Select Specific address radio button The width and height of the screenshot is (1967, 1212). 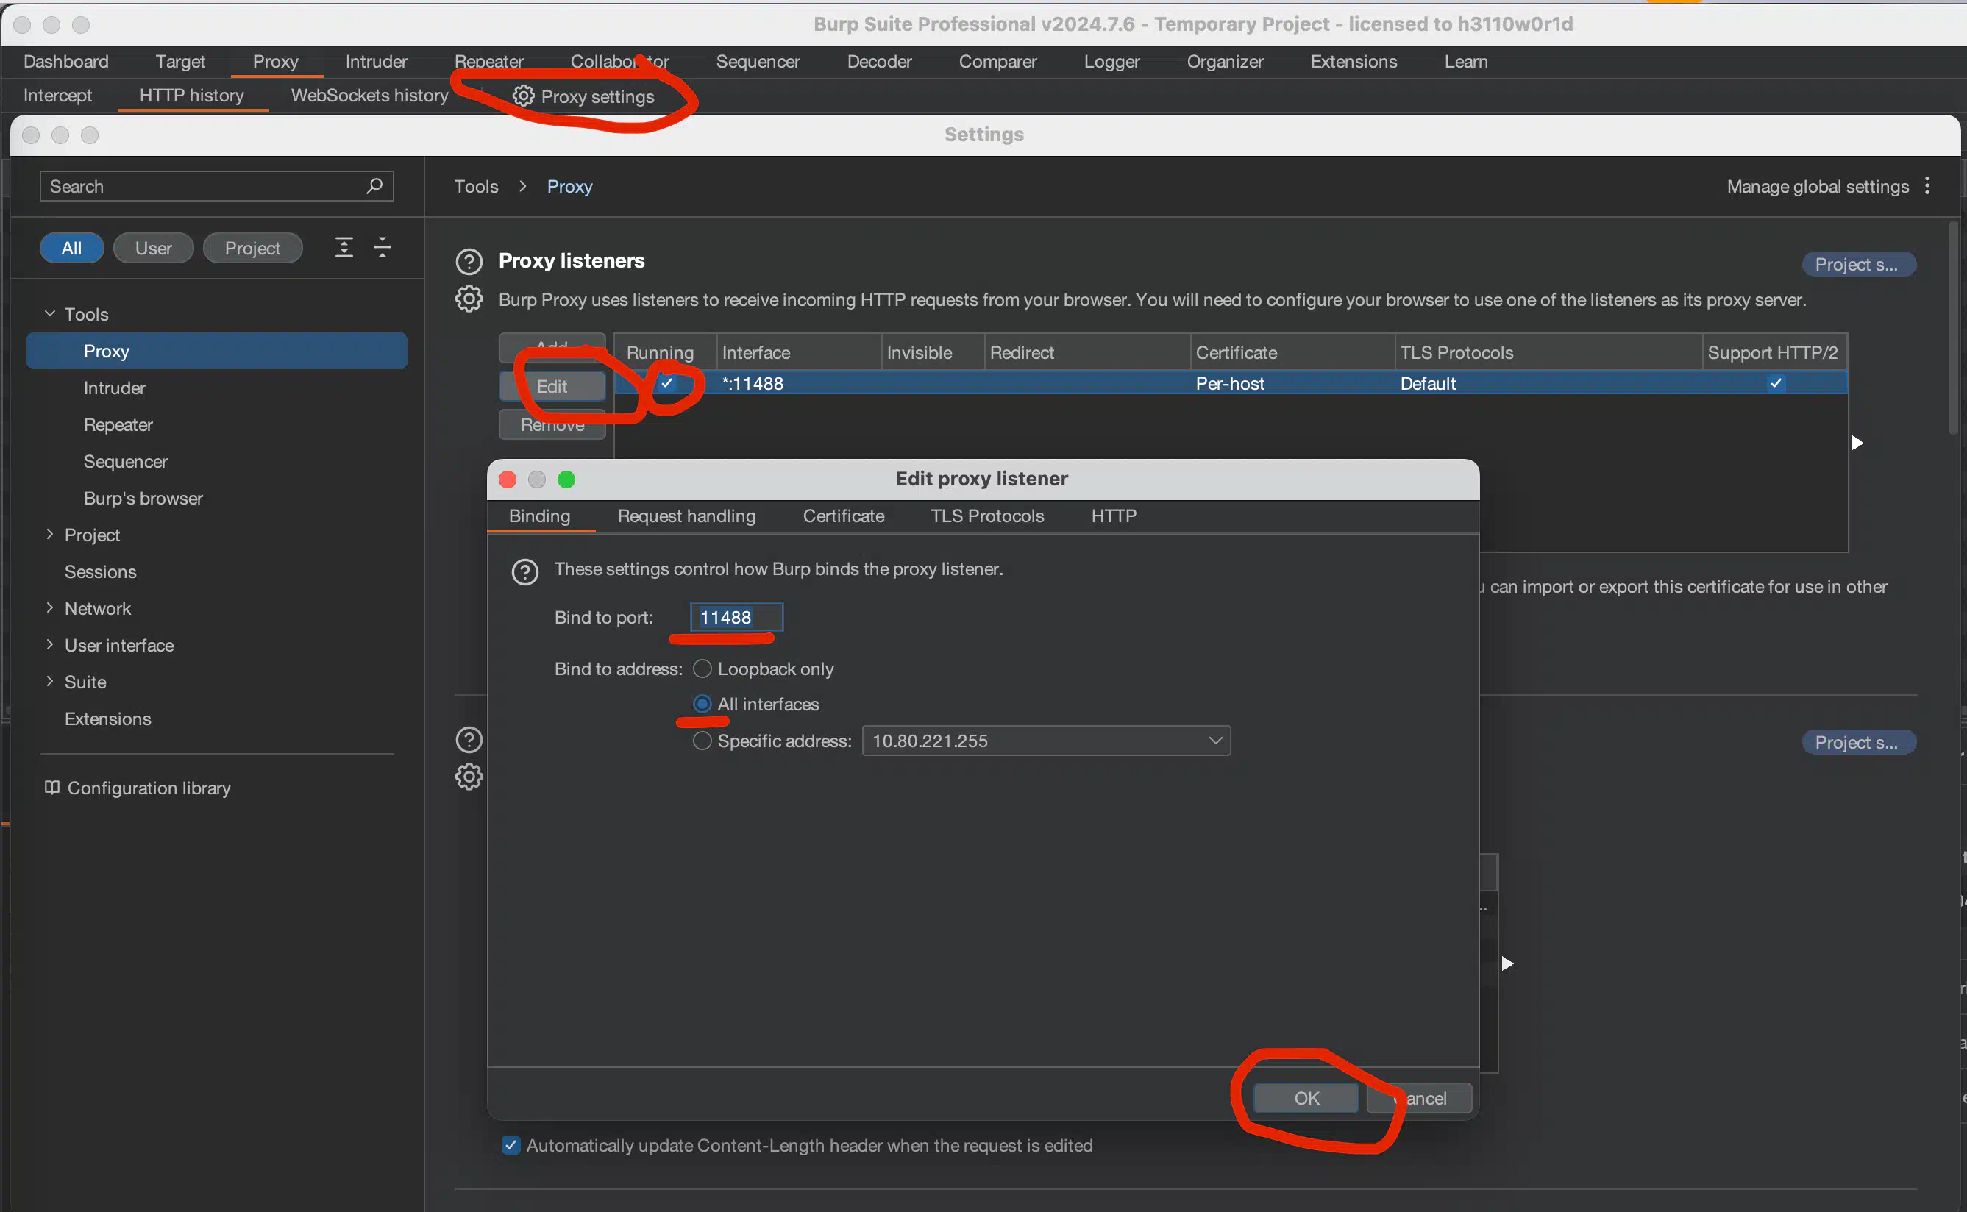702,741
